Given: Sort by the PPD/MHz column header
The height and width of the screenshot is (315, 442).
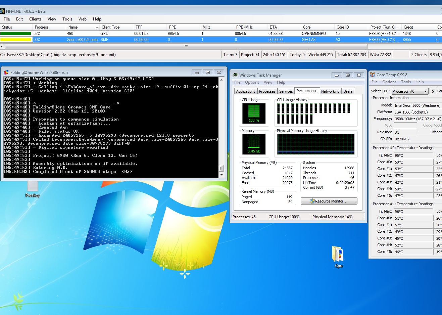Looking at the screenshot, I should click(250, 27).
